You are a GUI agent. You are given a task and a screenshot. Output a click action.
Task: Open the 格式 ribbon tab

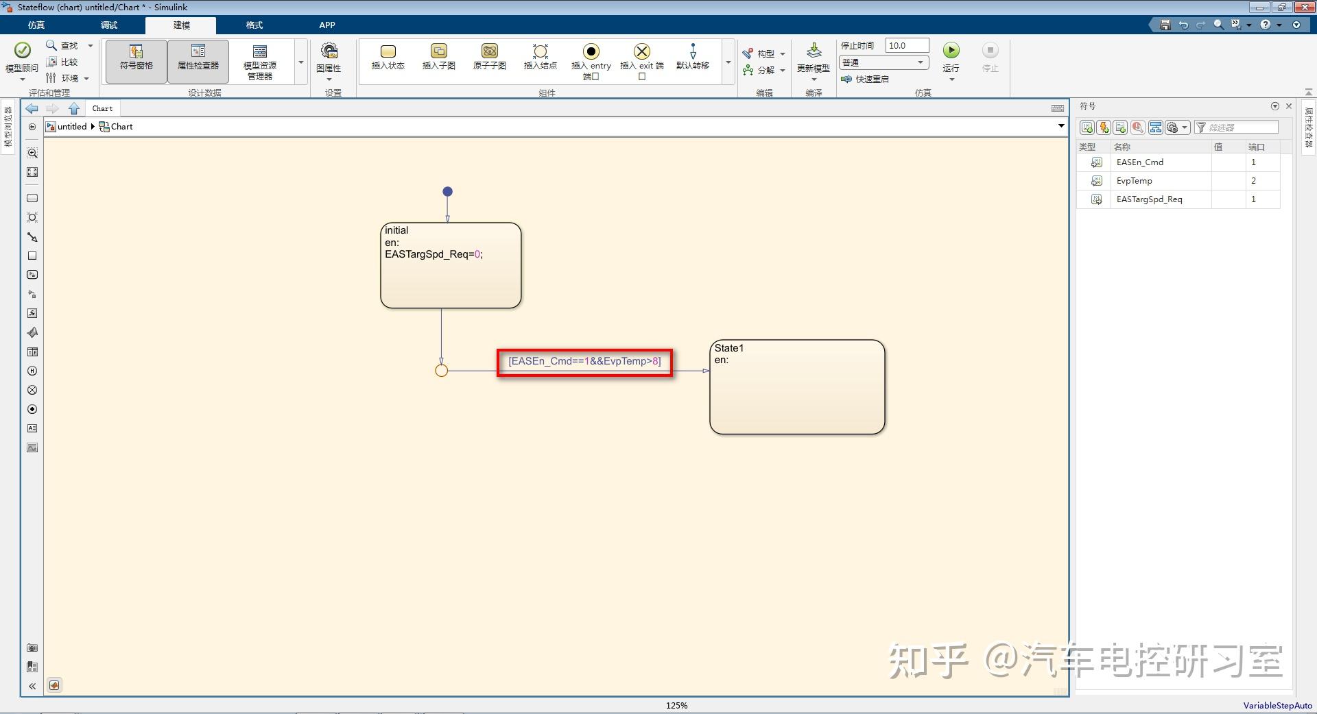tap(253, 25)
